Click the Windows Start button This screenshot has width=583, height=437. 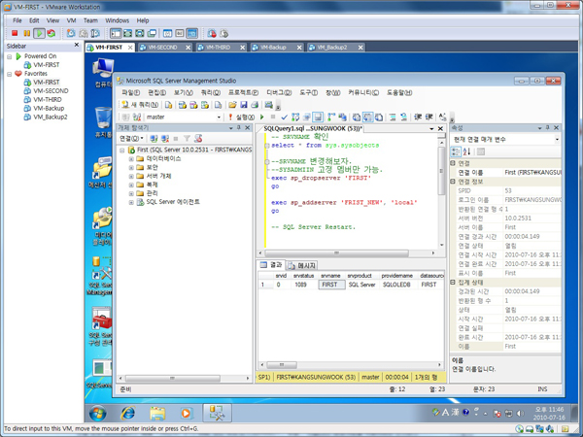(x=98, y=414)
